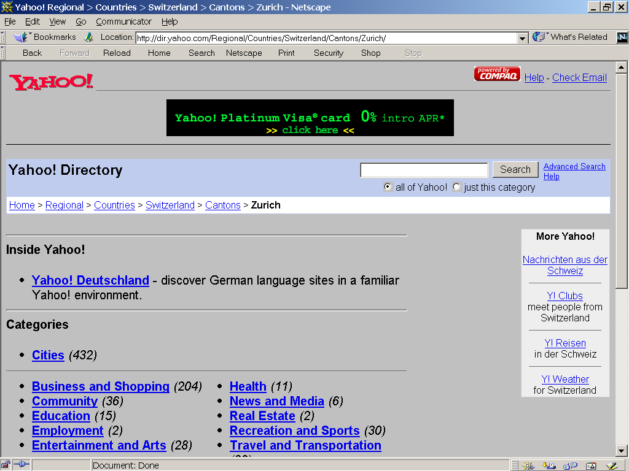The width and height of the screenshot is (629, 471).
Task: Click the security padlock icon in status bar
Action: pos(6,465)
